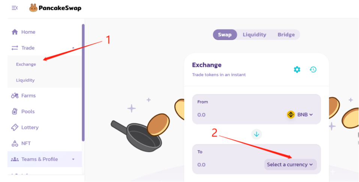Expand the Teams & Profile menu
The image size is (359, 182).
(x=73, y=160)
